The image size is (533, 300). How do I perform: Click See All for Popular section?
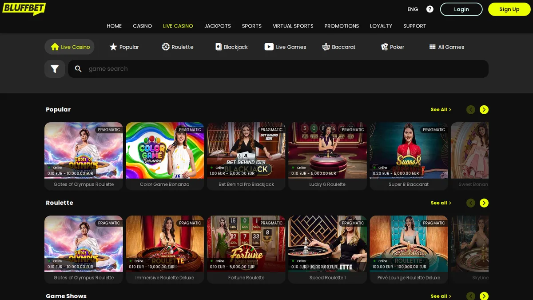click(441, 109)
